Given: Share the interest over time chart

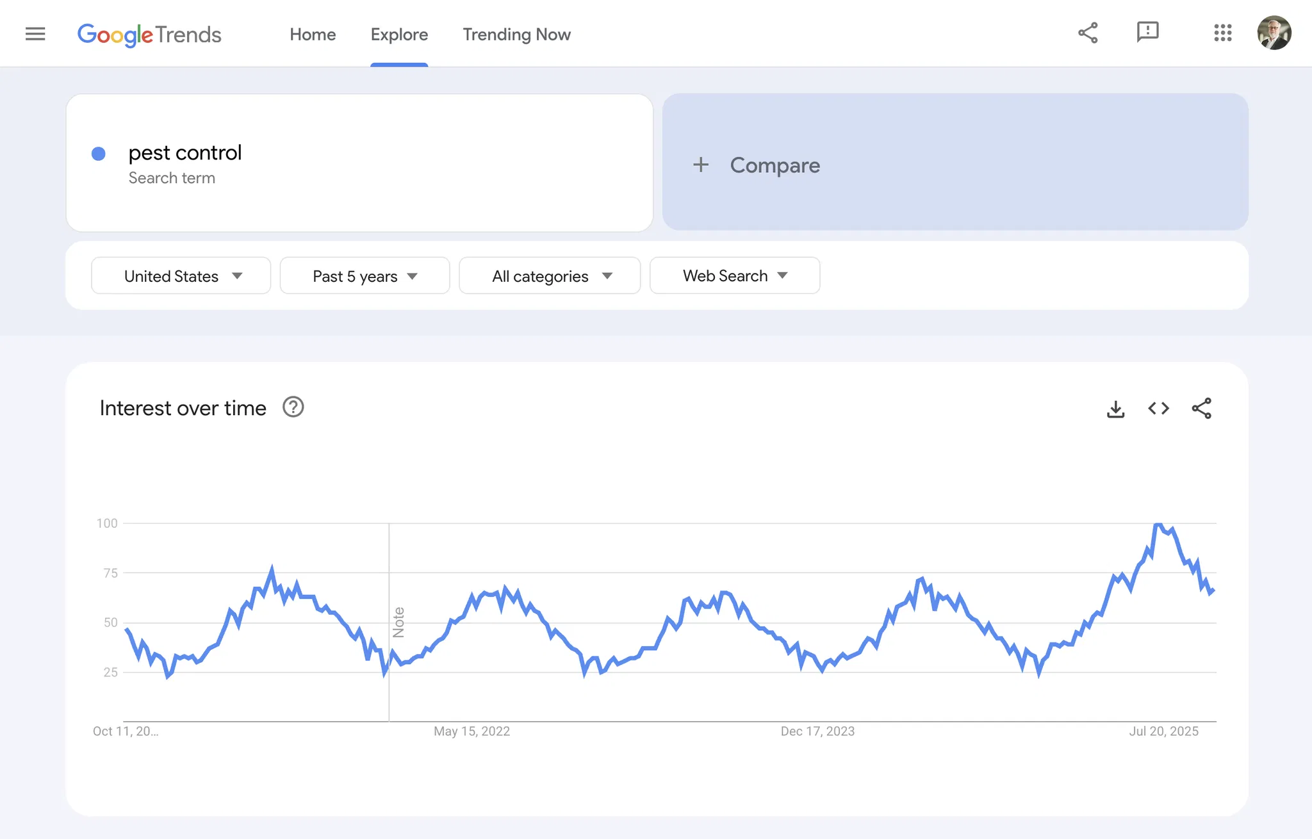Looking at the screenshot, I should 1201,409.
